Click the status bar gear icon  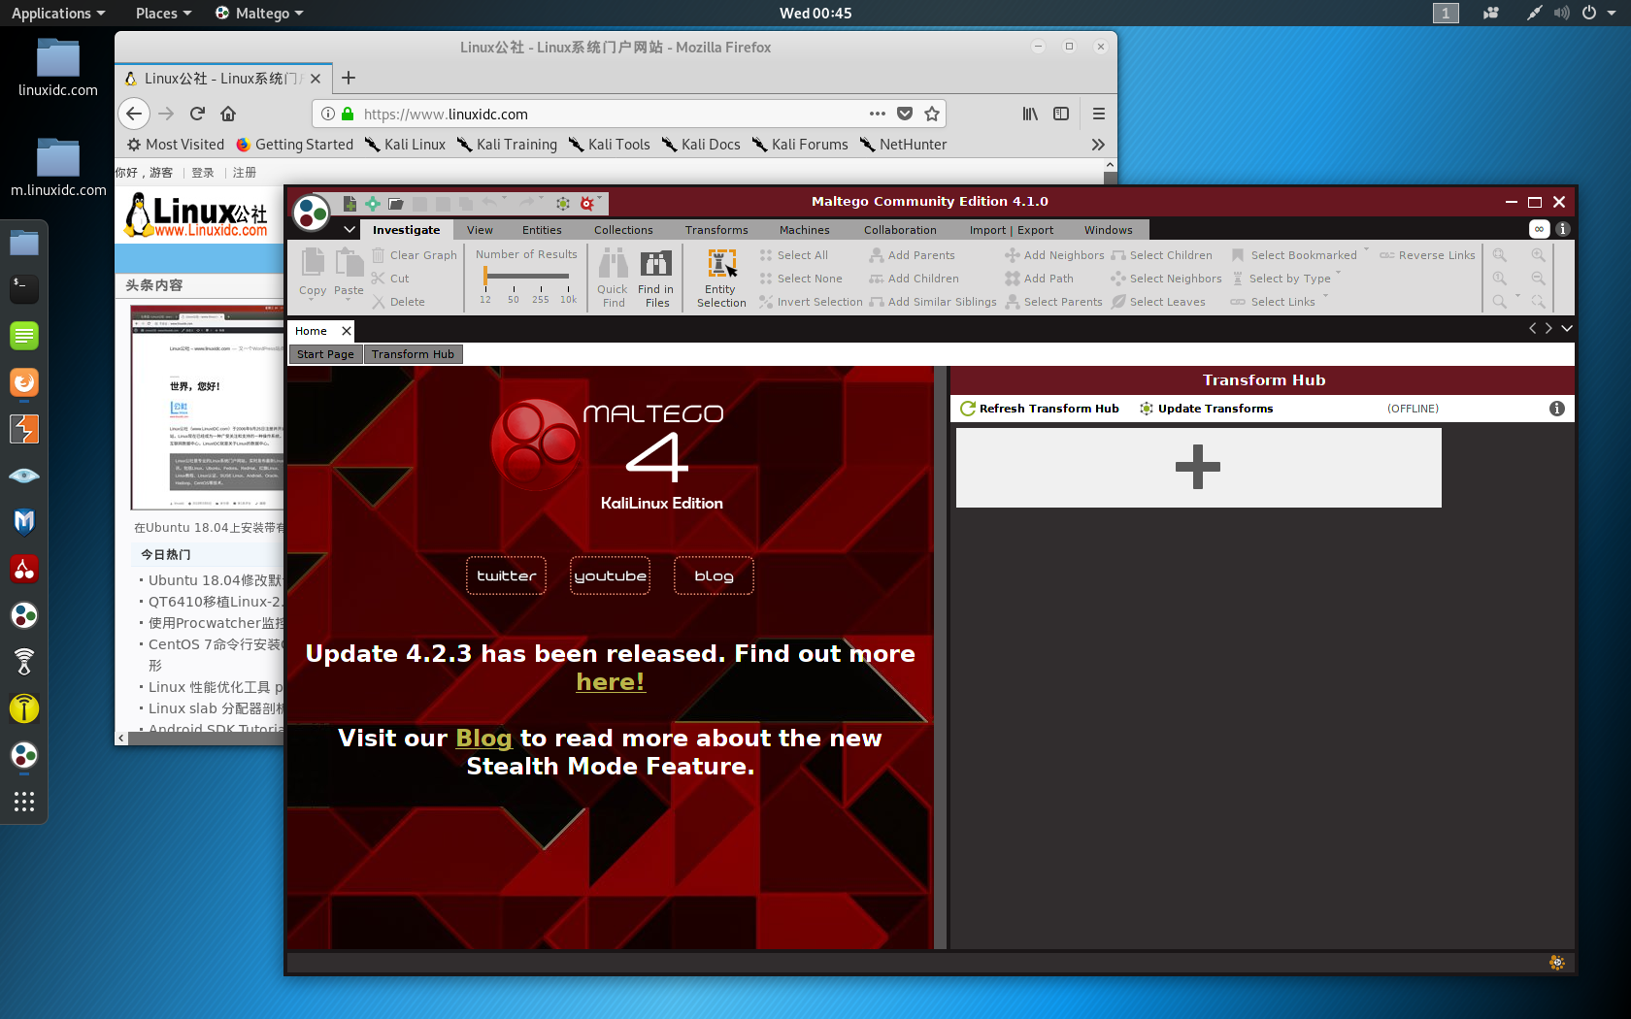[x=1557, y=962]
